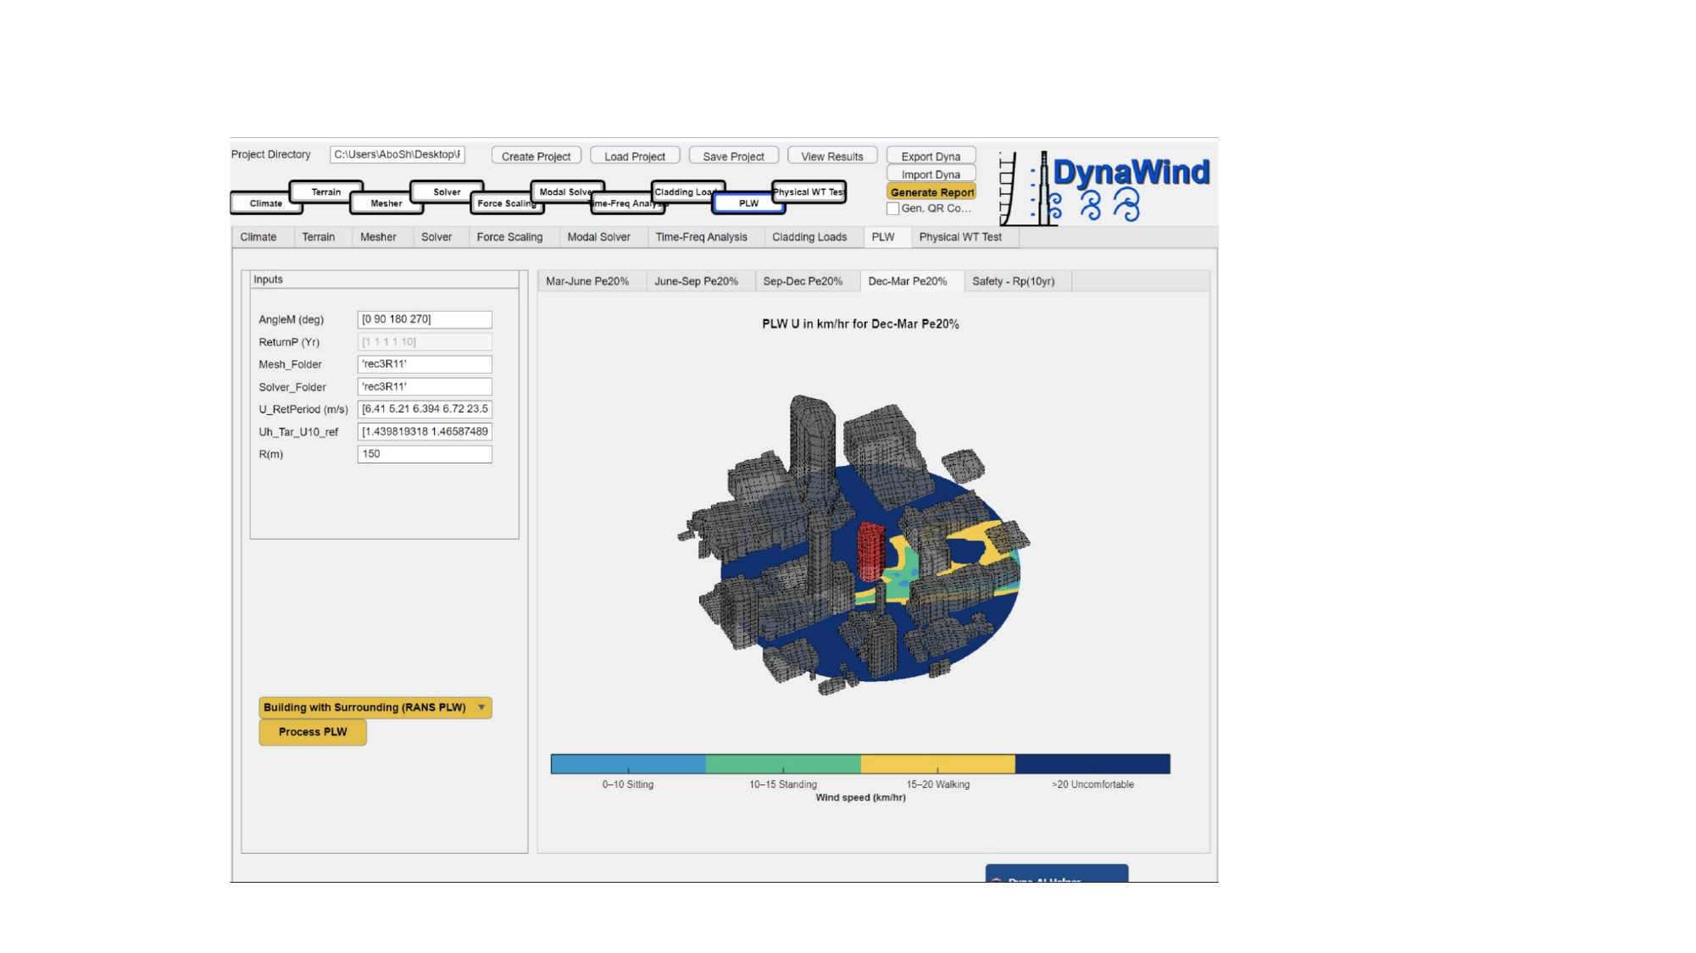Enable the Gen. QR Code checkbox
This screenshot has height=953, width=1696.
tap(892, 208)
